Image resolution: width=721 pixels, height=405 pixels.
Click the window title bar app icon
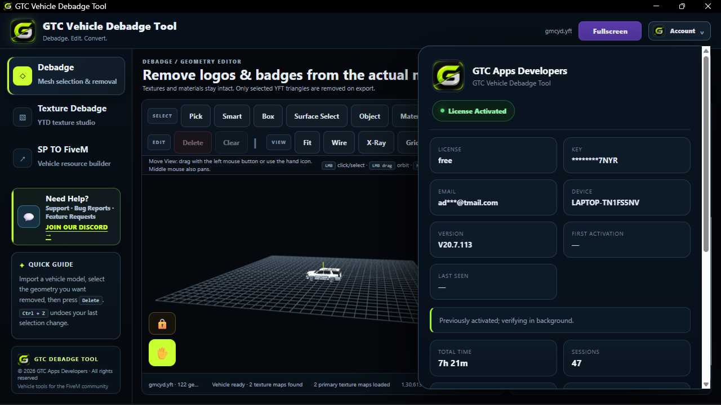8,6
